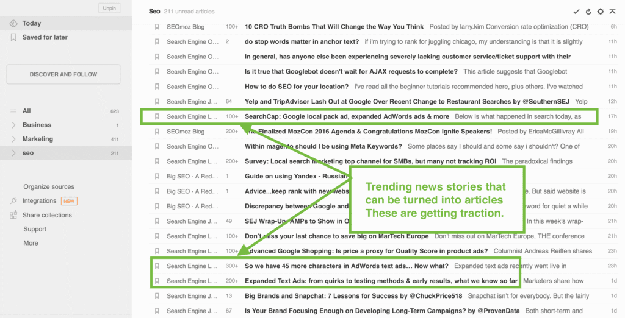This screenshot has height=318, width=625.
Task: Click the Today icon in sidebar
Action: pos(13,23)
